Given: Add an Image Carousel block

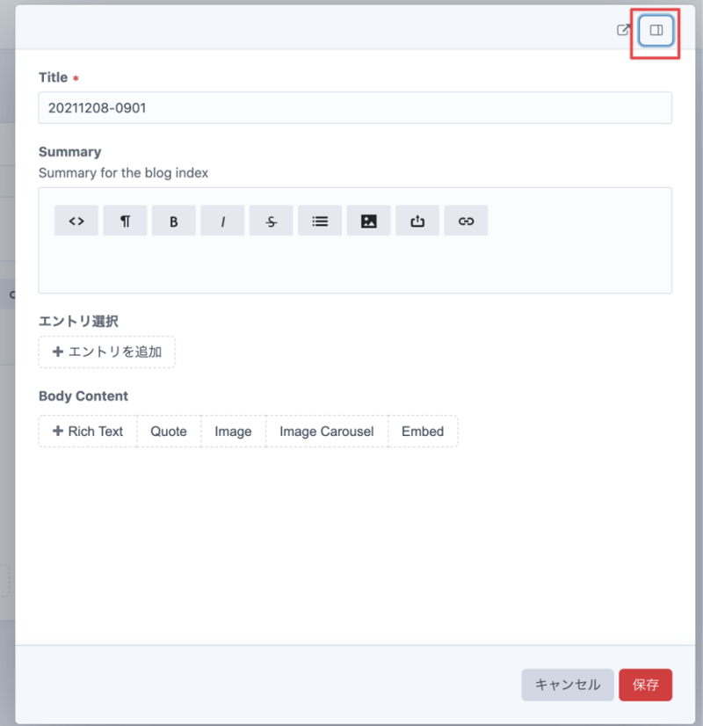Looking at the screenshot, I should point(326,432).
